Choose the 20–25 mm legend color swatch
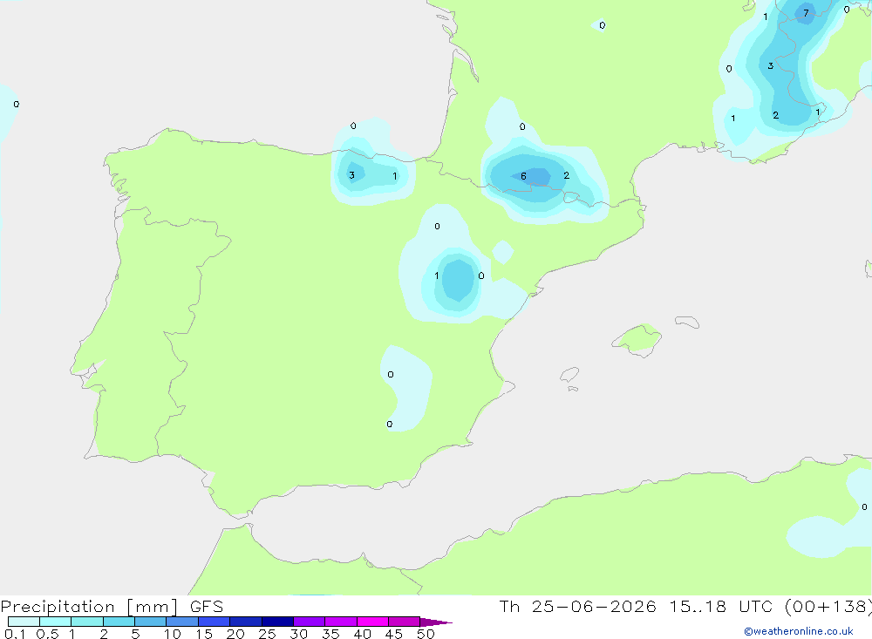Image resolution: width=872 pixels, height=639 pixels. (245, 622)
